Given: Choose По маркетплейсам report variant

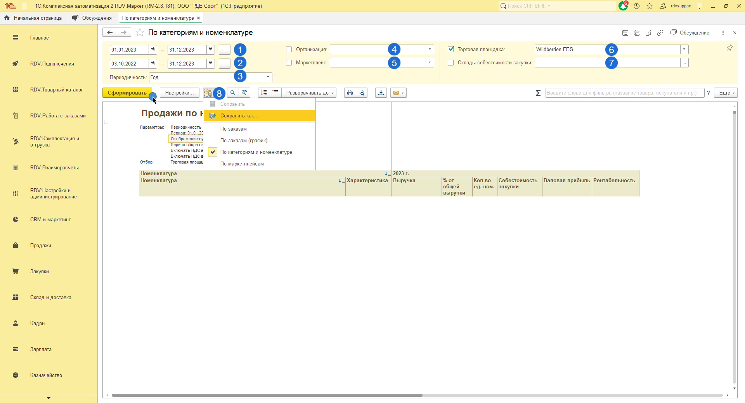Looking at the screenshot, I should coord(242,164).
